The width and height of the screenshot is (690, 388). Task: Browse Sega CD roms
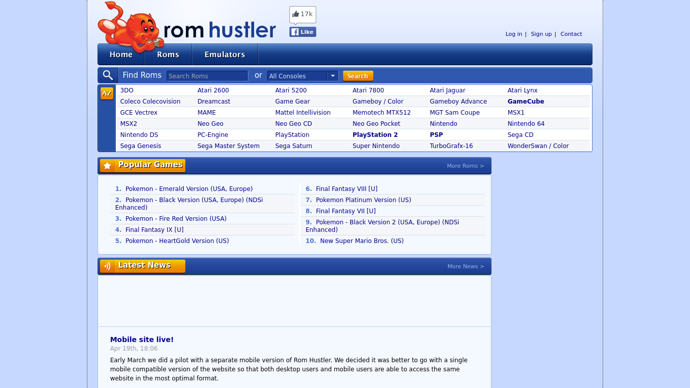click(520, 135)
